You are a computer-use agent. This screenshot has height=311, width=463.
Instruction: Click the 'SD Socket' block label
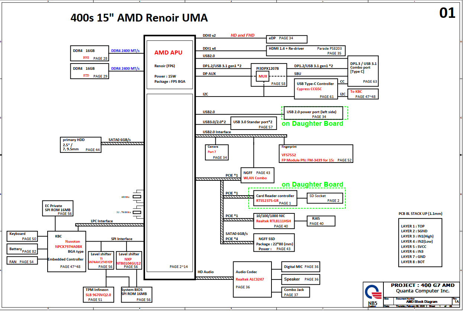pyautogui.click(x=318, y=196)
